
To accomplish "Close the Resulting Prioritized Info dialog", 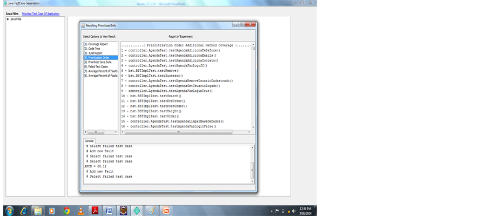I will point(250,24).
